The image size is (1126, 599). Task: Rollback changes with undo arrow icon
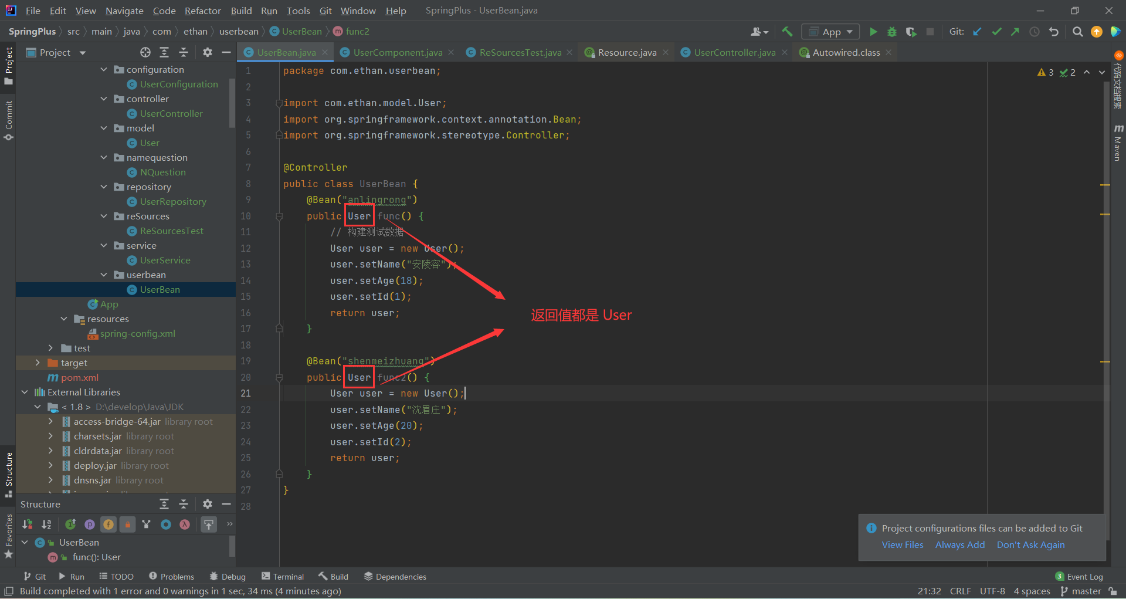(1054, 32)
